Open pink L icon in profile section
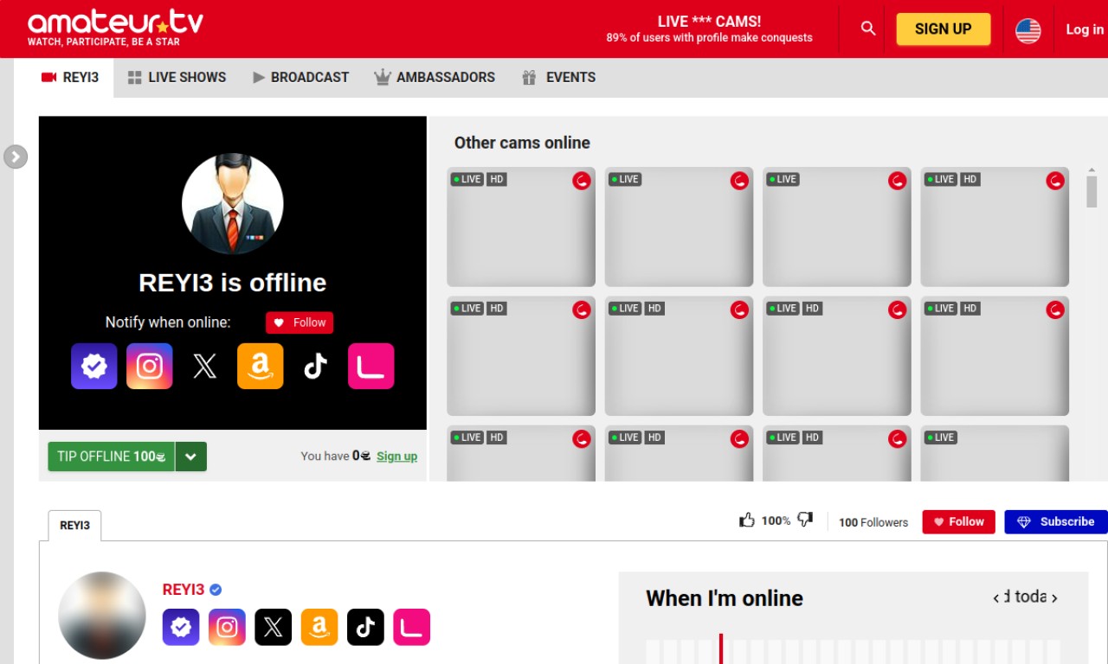 (x=411, y=627)
